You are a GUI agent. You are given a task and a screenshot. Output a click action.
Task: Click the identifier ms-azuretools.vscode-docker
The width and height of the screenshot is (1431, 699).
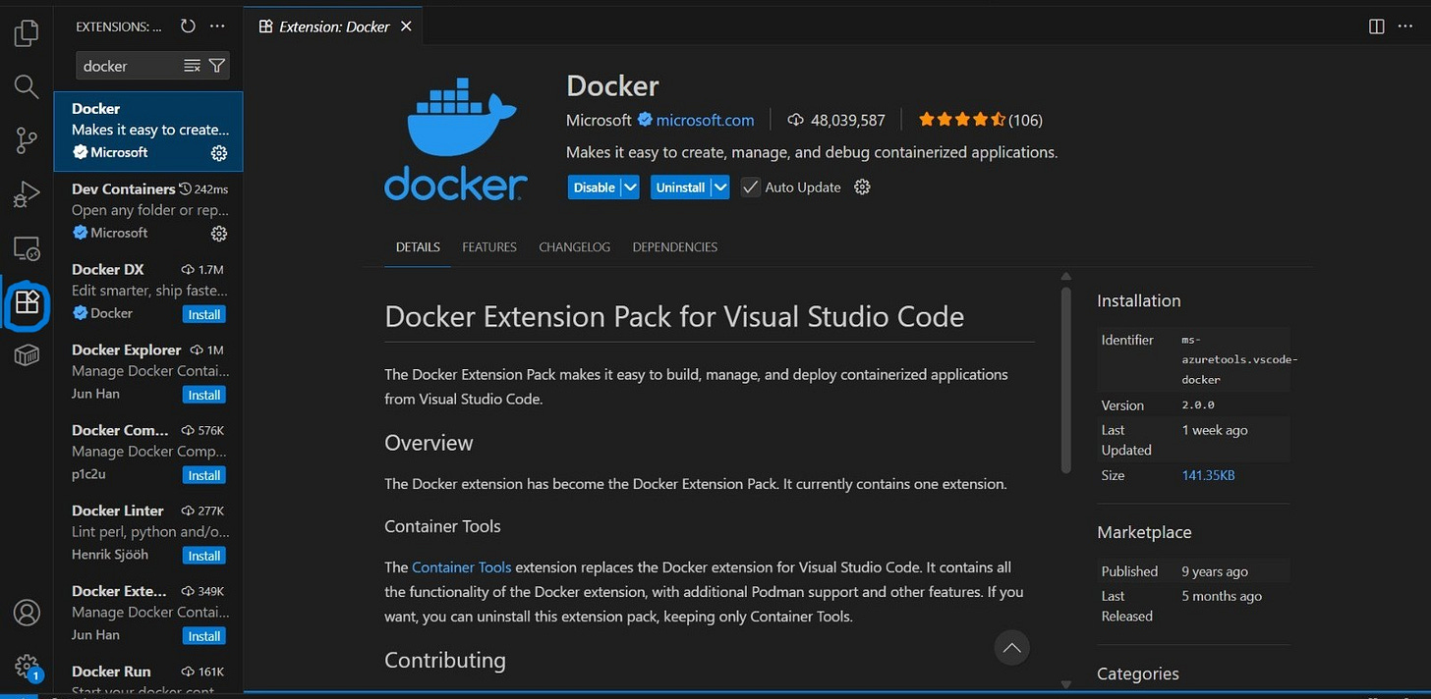pos(1238,359)
